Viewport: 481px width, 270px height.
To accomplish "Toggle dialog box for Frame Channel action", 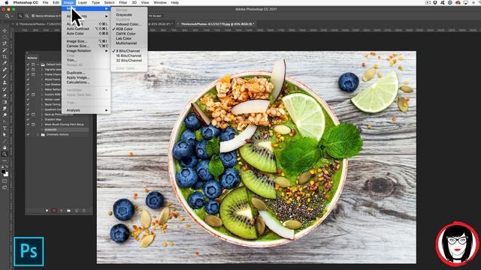I will pos(33,74).
